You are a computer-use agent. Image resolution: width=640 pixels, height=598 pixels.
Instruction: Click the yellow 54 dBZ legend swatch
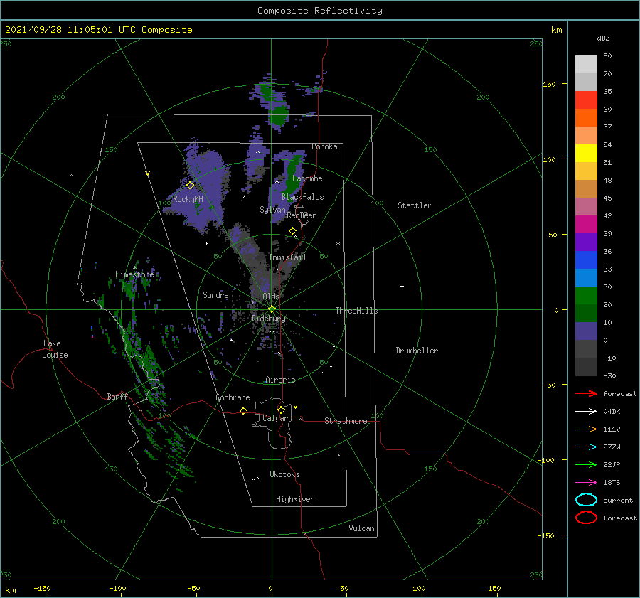[586, 153]
